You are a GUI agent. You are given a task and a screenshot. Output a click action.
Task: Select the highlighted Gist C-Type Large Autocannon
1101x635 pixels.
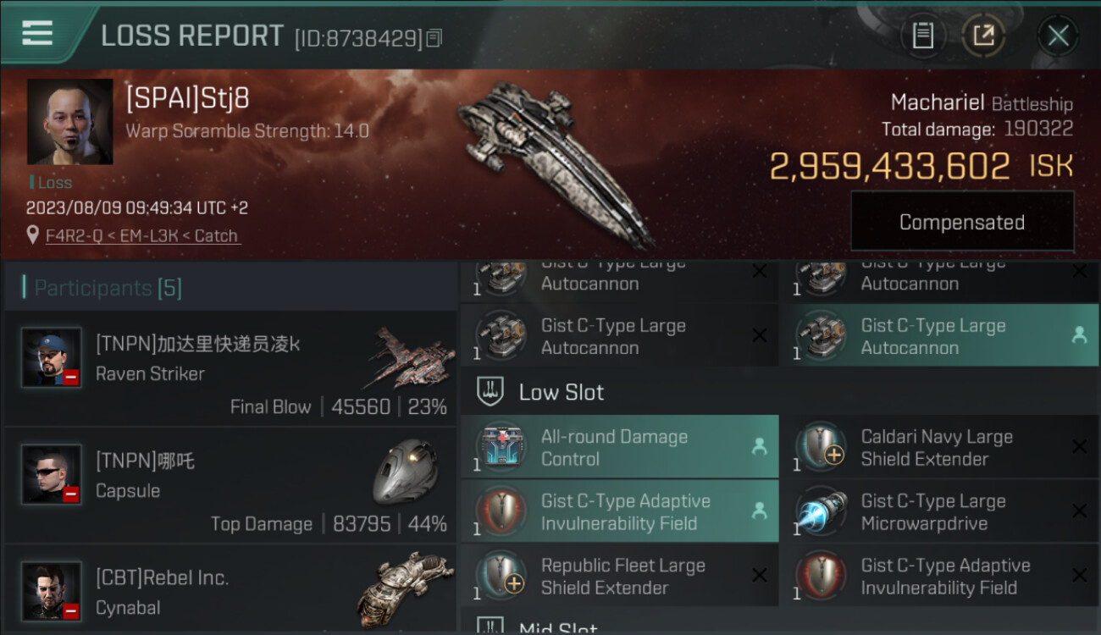click(938, 335)
